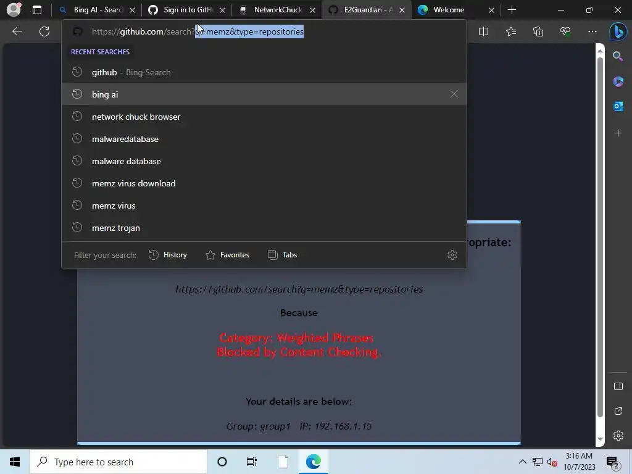Open Windows Start menu

tap(15, 462)
